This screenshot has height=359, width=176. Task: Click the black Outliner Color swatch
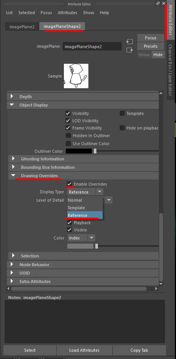pos(79,151)
